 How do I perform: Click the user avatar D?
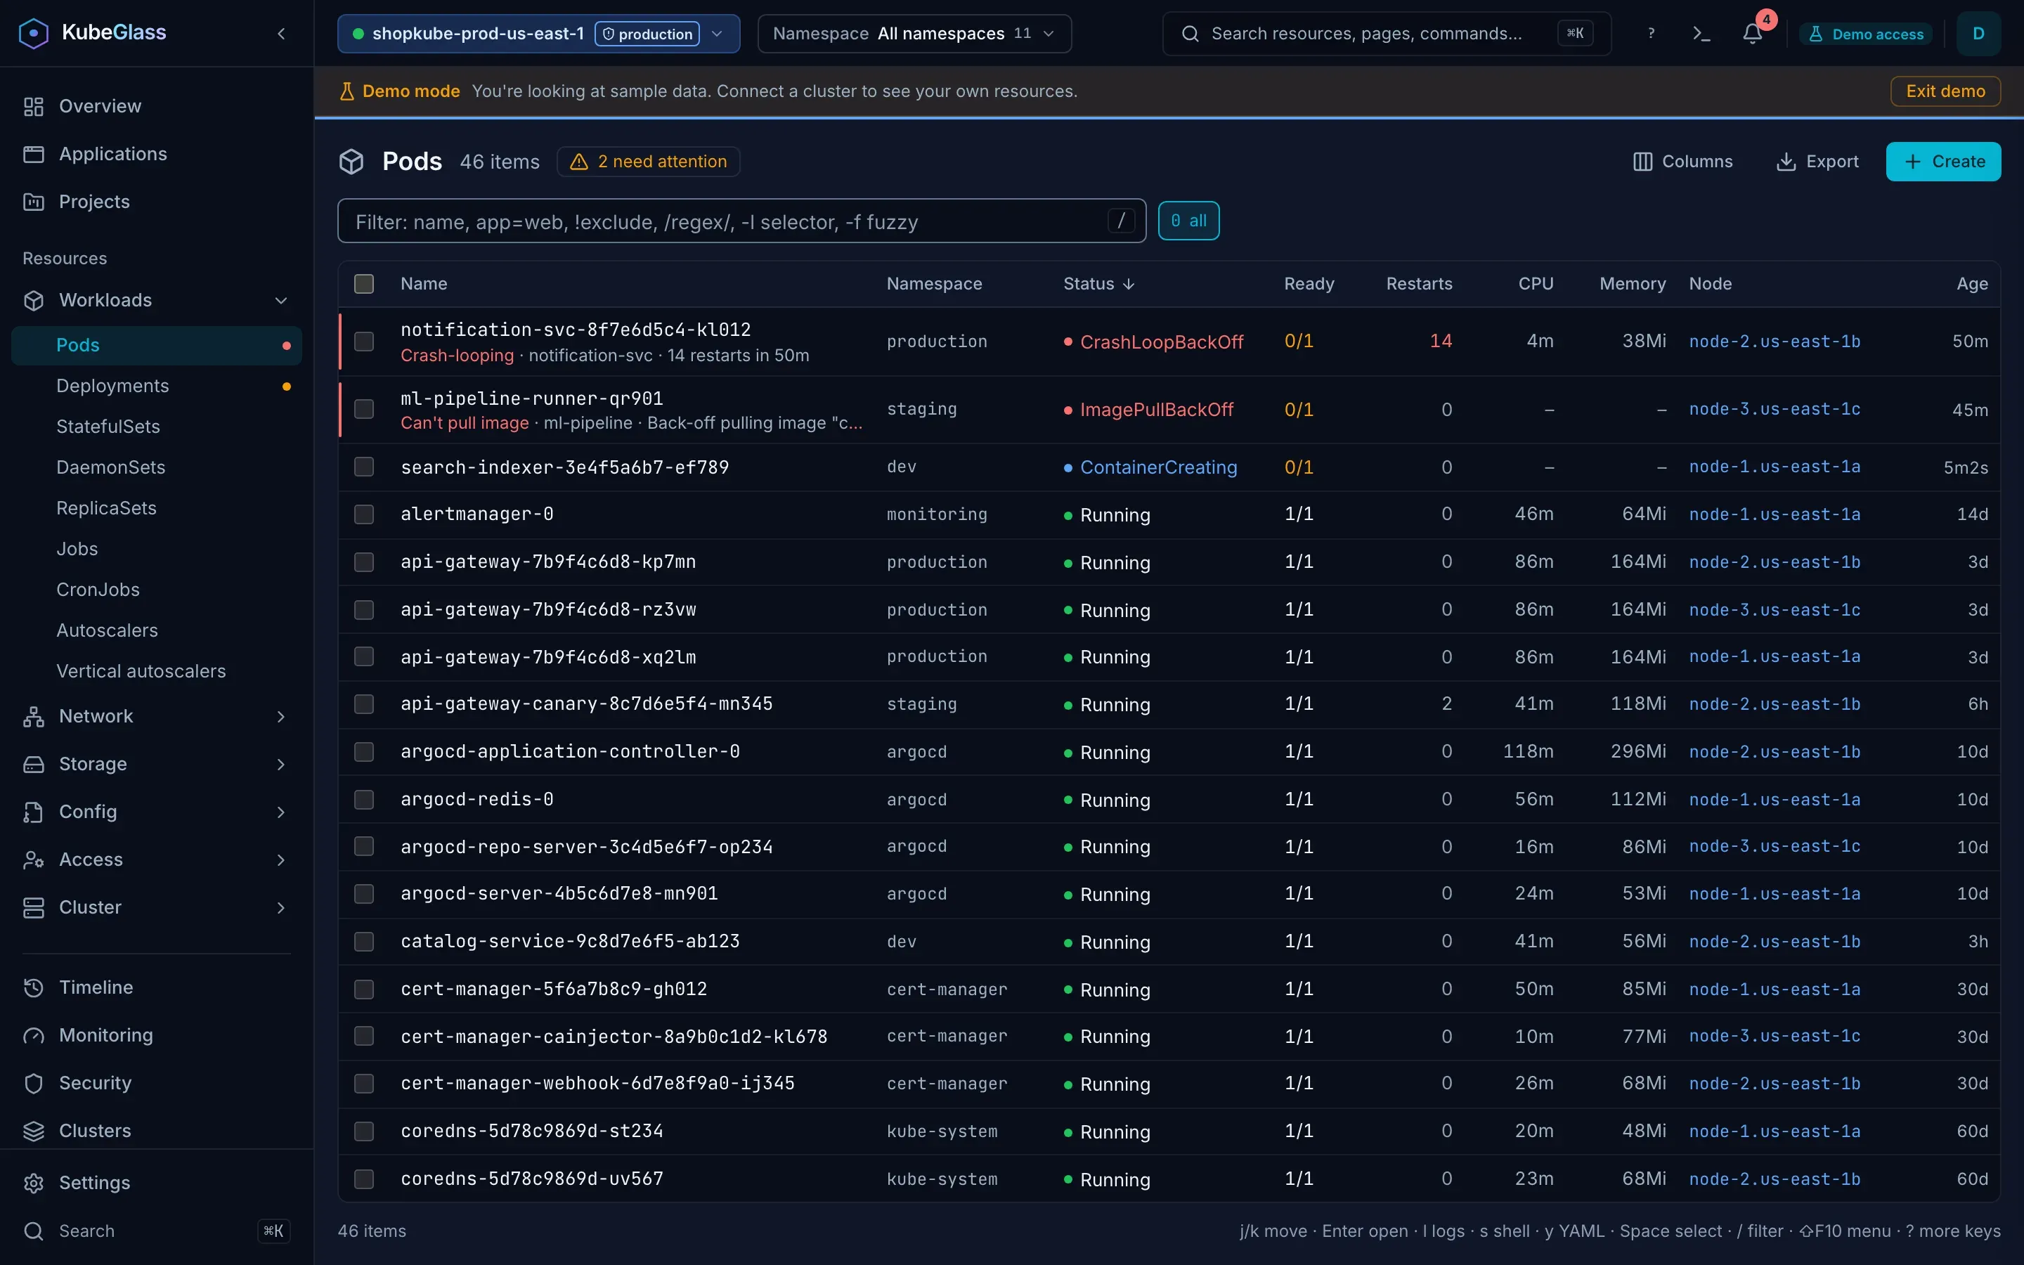tap(1978, 34)
